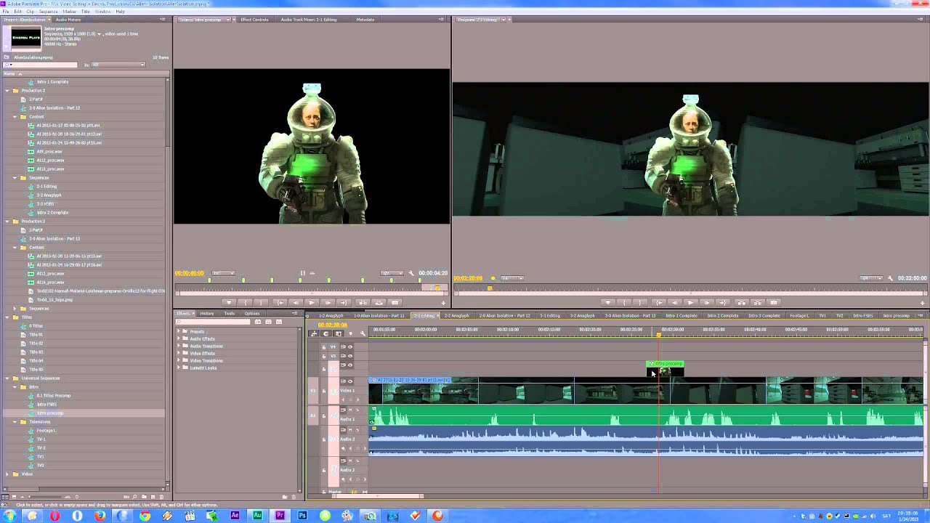This screenshot has height=523, width=930.
Task: Open the Photoshop icon in taskbar
Action: pos(302,516)
